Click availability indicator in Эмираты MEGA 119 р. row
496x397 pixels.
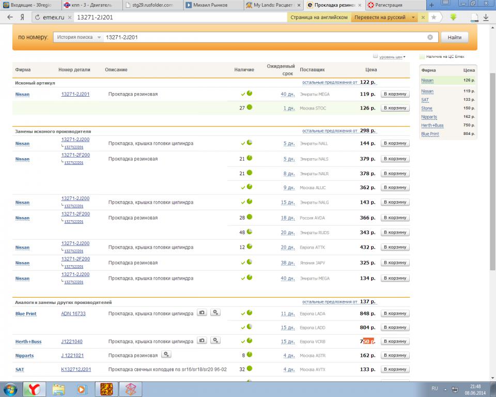tap(250, 93)
